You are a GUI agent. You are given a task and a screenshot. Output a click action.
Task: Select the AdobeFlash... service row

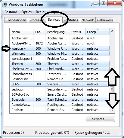pyautogui.click(x=60, y=38)
